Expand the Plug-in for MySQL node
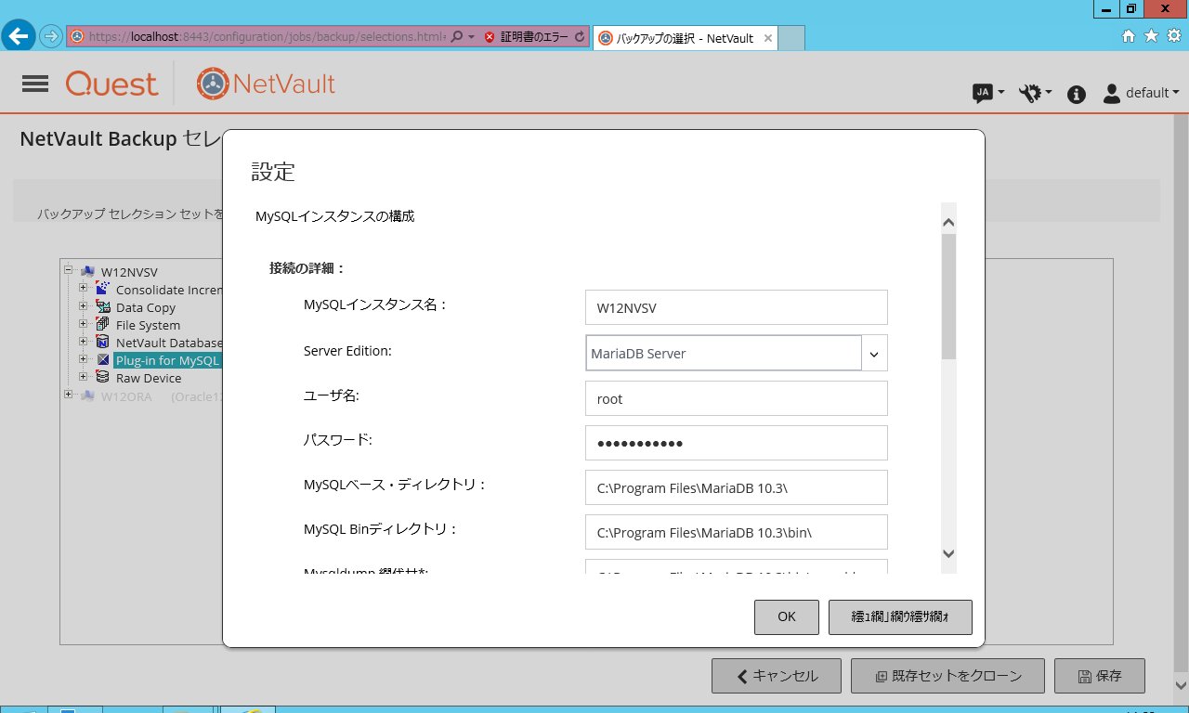The image size is (1189, 713). (x=83, y=360)
